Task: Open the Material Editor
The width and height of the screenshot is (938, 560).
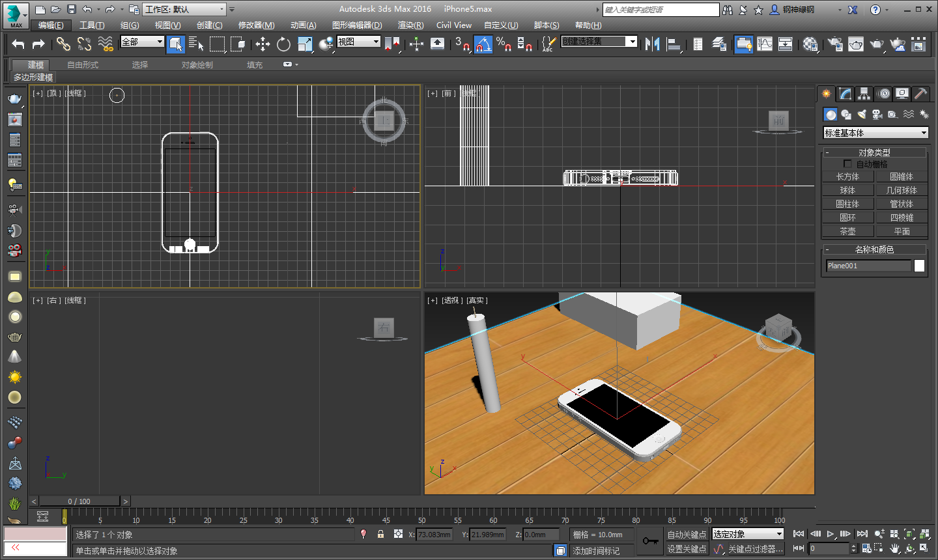Action: click(810, 44)
